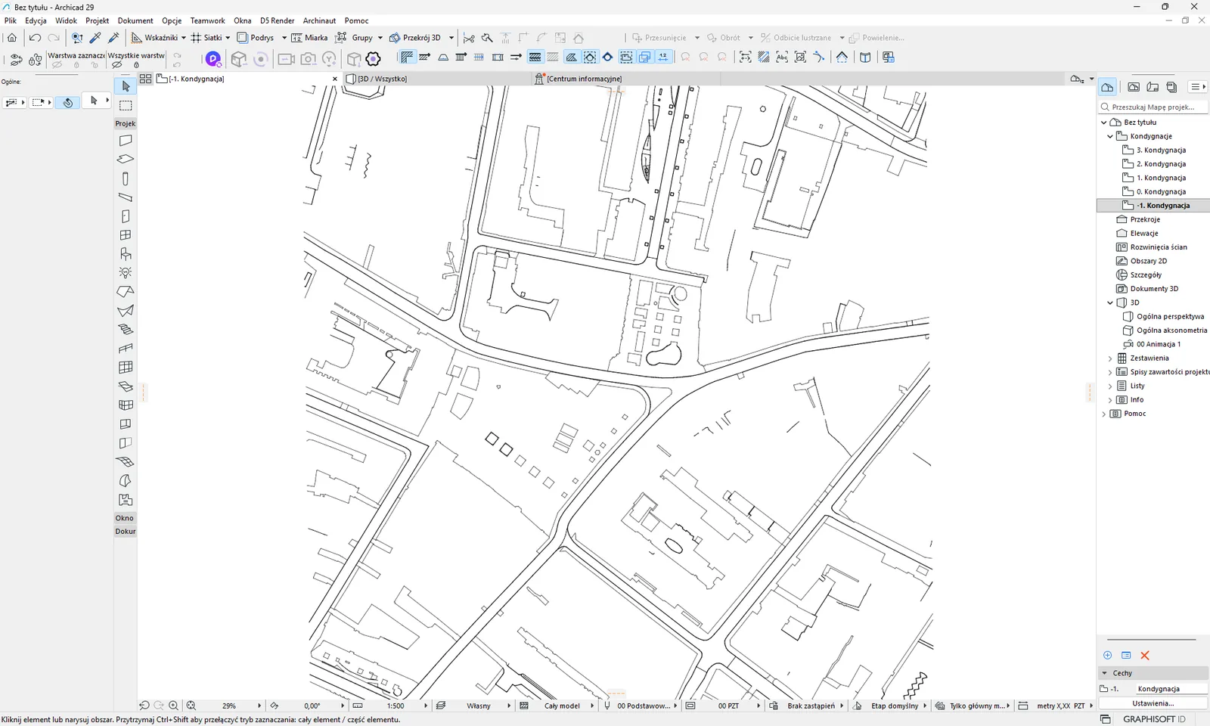Expand the Listy tree node
Viewport: 1210px width, 726px height.
pos(1110,386)
